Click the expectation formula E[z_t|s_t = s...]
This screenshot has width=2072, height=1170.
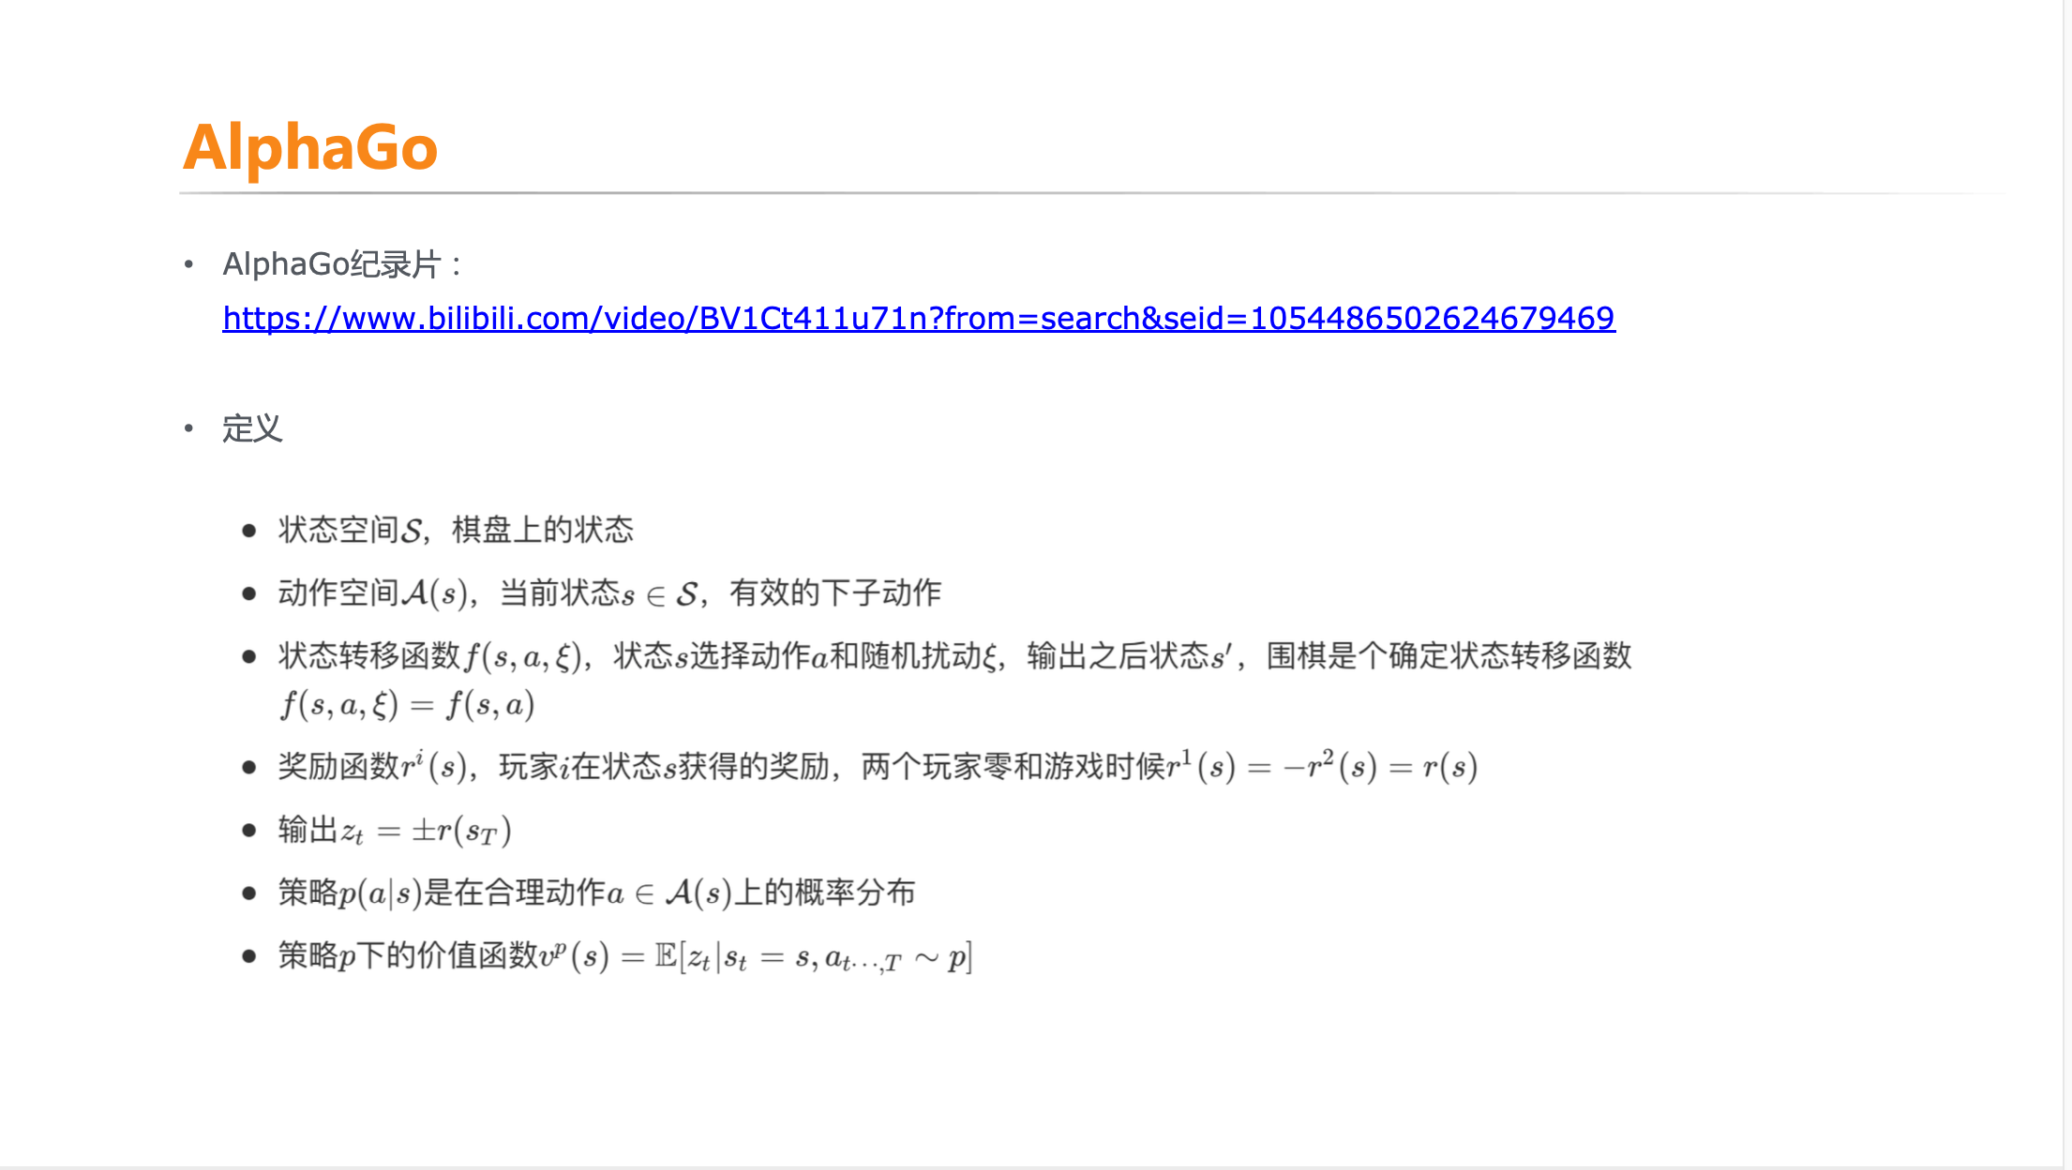[x=814, y=957]
